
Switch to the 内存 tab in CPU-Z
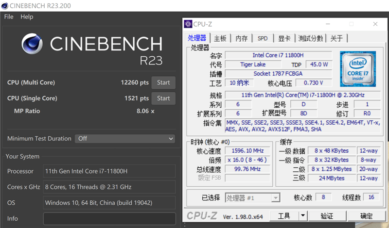241,38
